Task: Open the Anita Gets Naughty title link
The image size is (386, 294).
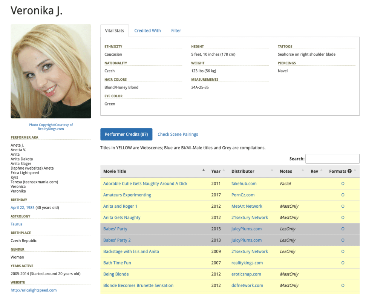Action: pyautogui.click(x=122, y=217)
